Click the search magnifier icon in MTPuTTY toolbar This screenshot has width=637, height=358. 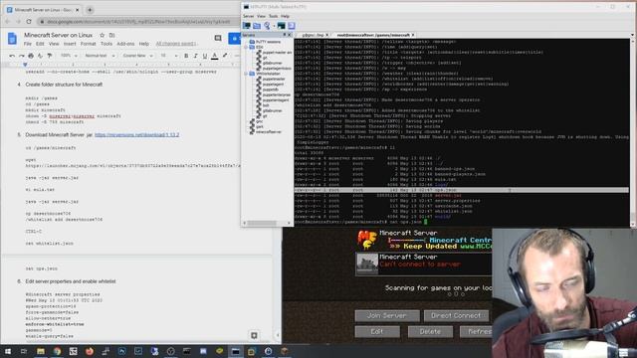267,26
